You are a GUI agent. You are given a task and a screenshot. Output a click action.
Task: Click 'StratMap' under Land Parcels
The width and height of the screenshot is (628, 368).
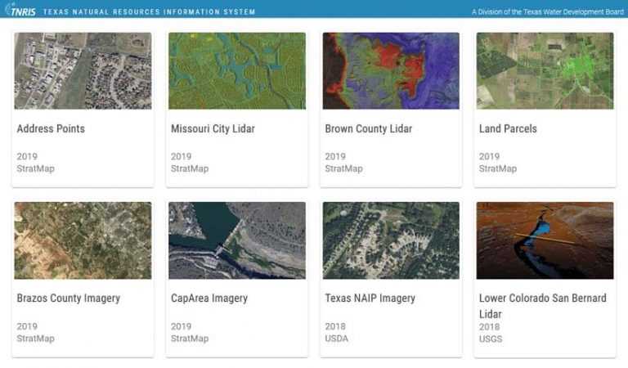tap(498, 168)
